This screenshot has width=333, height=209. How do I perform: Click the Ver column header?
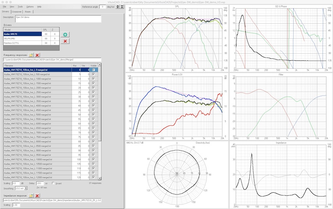85,65
